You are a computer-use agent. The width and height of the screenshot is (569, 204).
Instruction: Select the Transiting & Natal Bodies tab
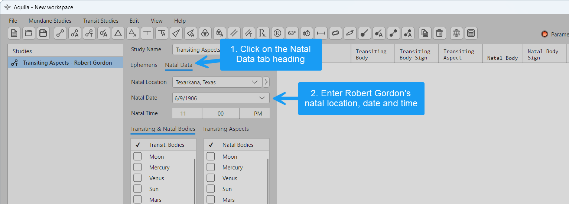click(163, 129)
